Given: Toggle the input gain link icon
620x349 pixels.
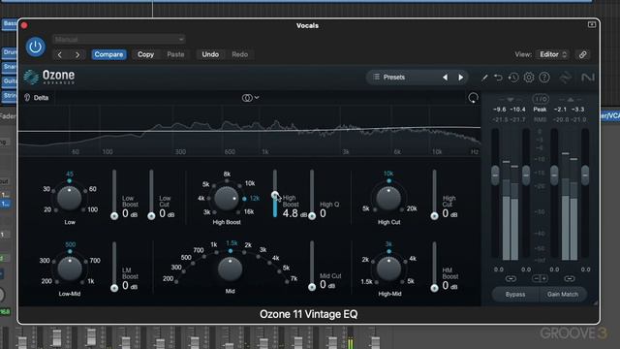Looking at the screenshot, I should (x=511, y=278).
